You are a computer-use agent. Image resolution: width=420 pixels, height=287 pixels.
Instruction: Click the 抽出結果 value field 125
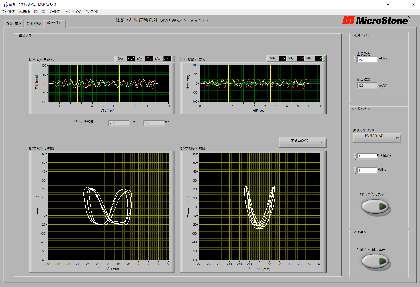tap(367, 85)
